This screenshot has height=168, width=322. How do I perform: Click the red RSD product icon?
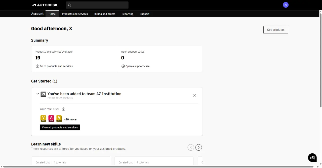click(51, 118)
